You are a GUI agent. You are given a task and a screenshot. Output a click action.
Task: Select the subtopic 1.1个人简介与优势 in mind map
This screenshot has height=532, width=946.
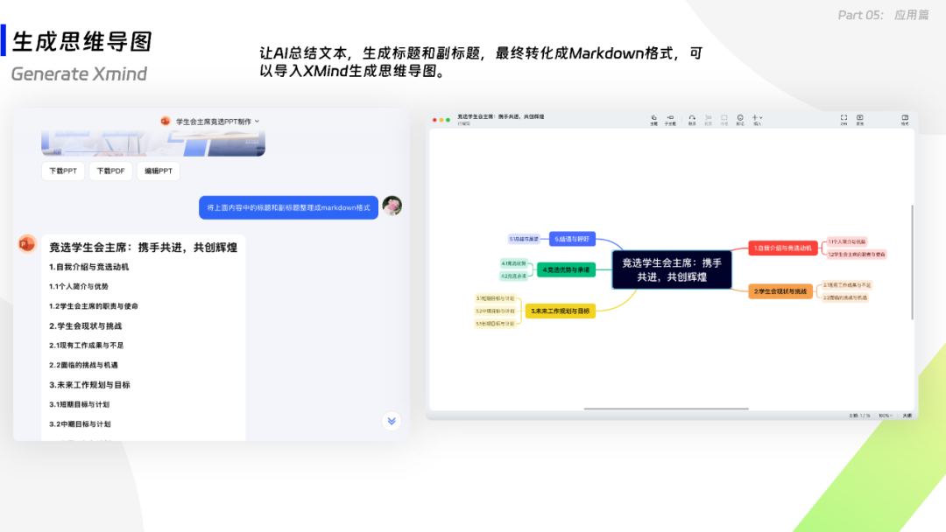846,241
